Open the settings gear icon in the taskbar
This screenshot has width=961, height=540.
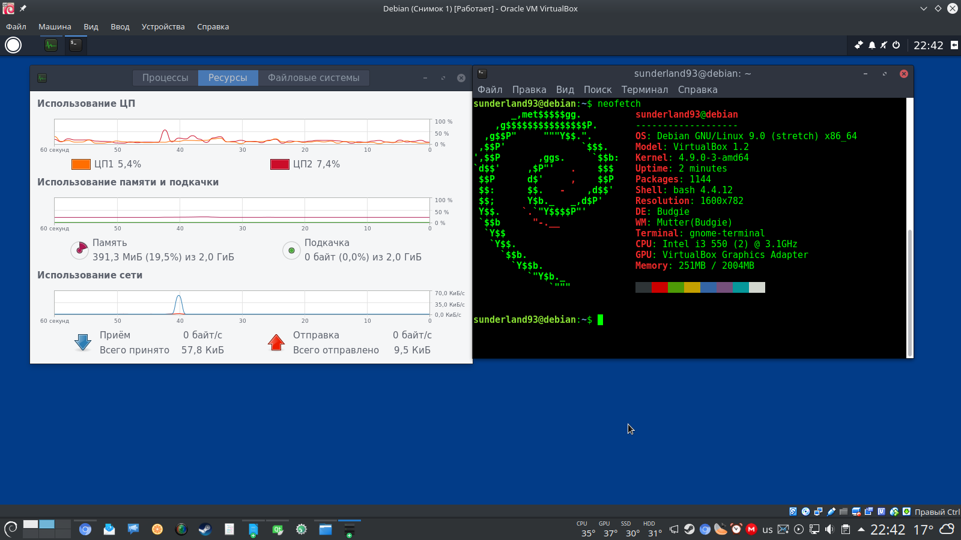pyautogui.click(x=301, y=530)
